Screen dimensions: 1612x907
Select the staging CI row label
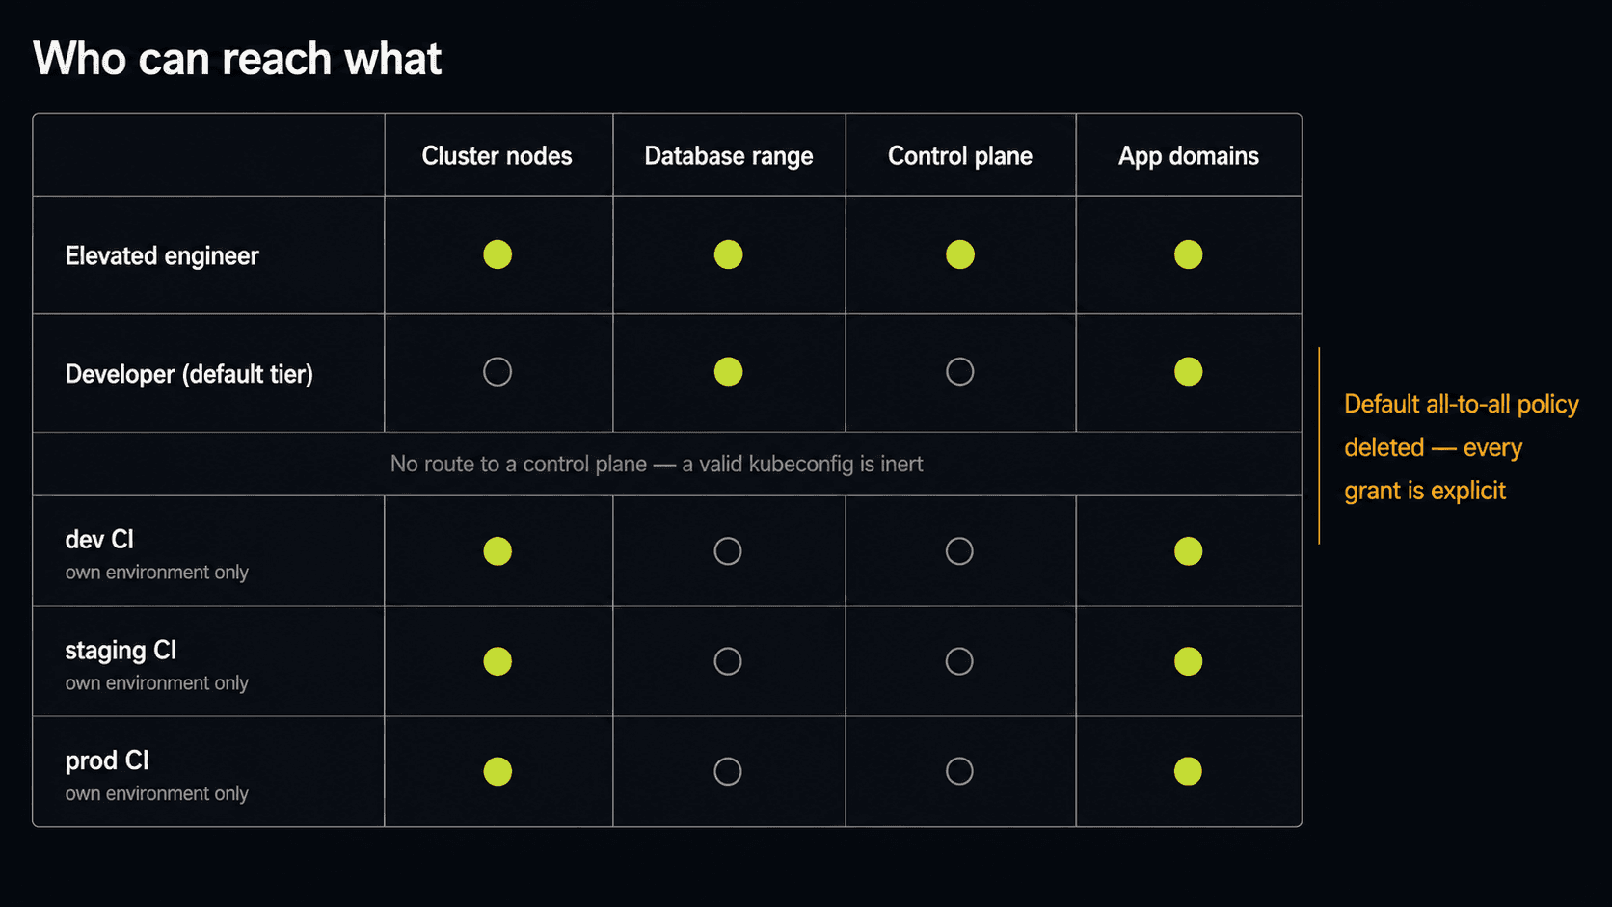pyautogui.click(x=121, y=651)
